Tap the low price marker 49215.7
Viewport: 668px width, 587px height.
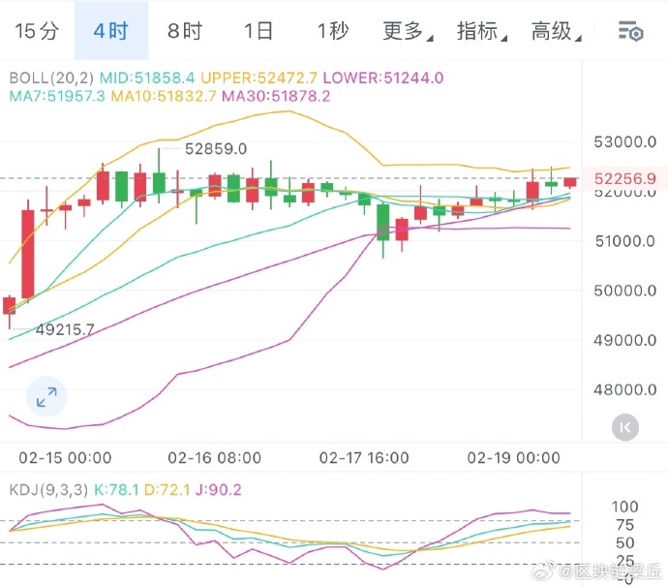[65, 329]
